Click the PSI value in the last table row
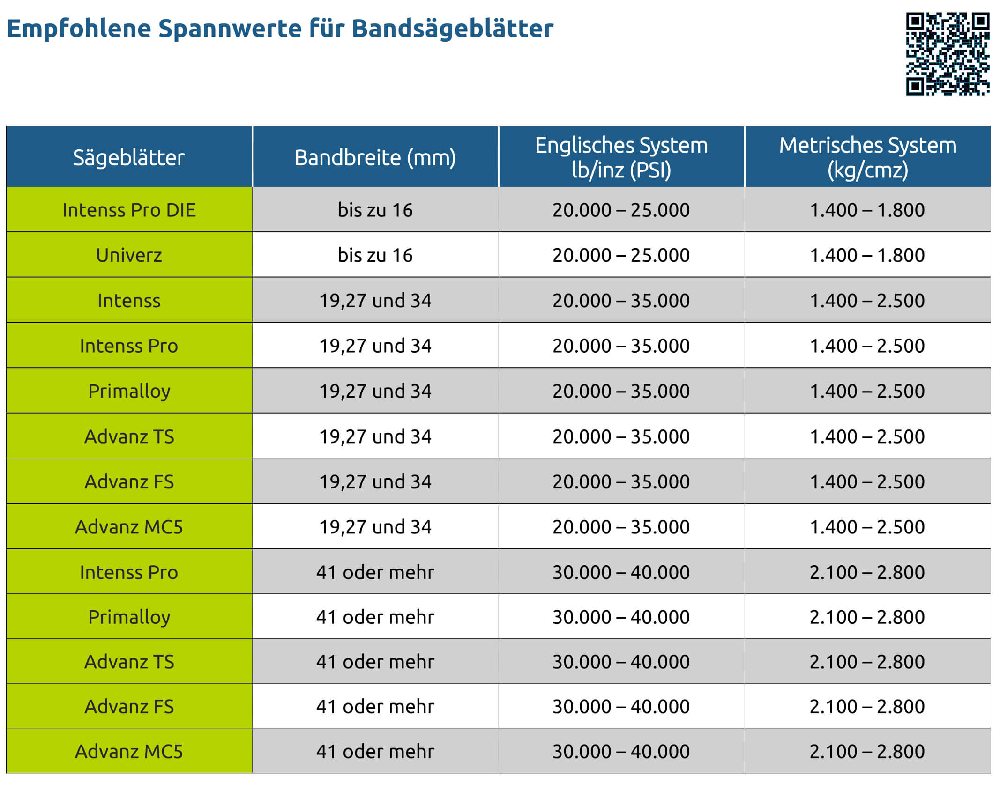This screenshot has height=791, width=1000. (621, 751)
